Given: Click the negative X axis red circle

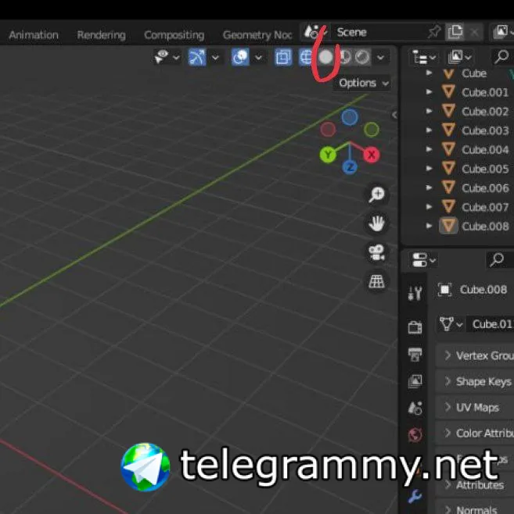Looking at the screenshot, I should [328, 130].
